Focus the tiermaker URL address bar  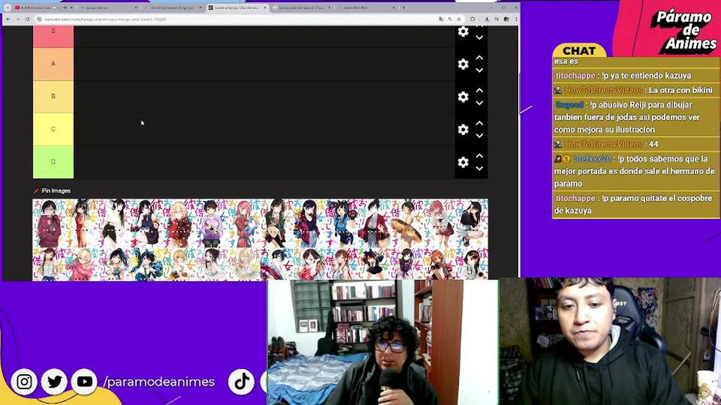click(237, 19)
